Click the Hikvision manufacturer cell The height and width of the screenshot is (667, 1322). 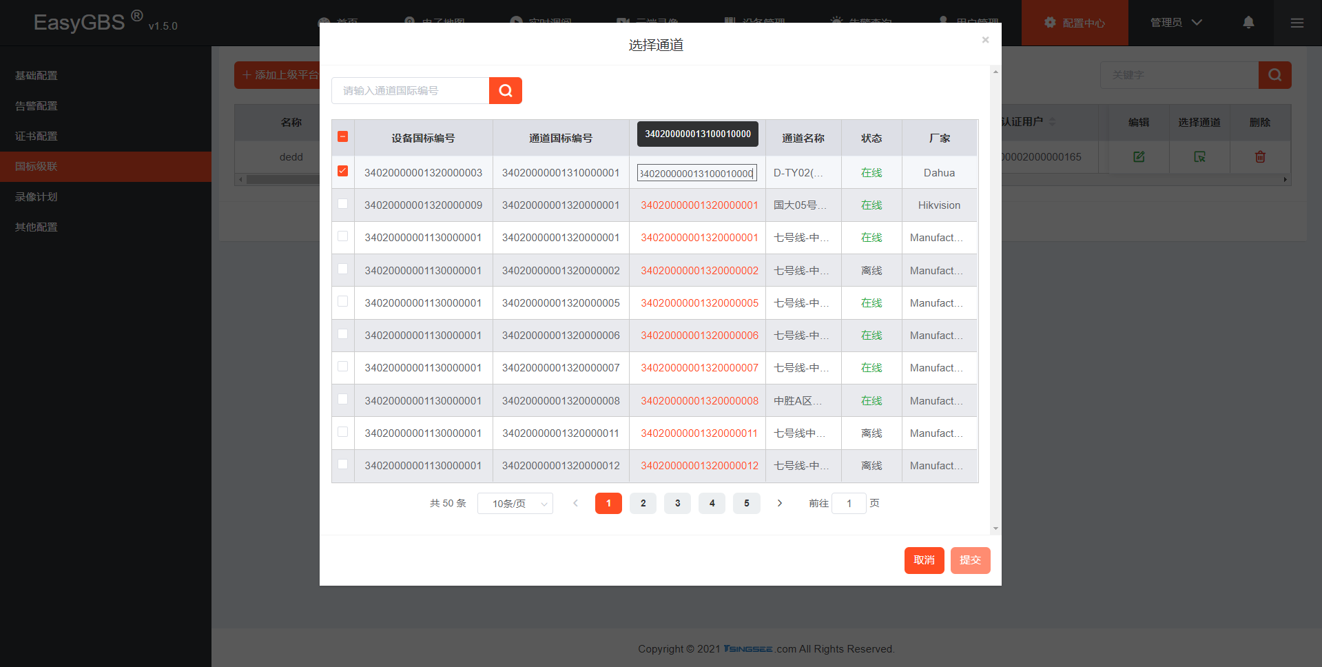coord(940,205)
